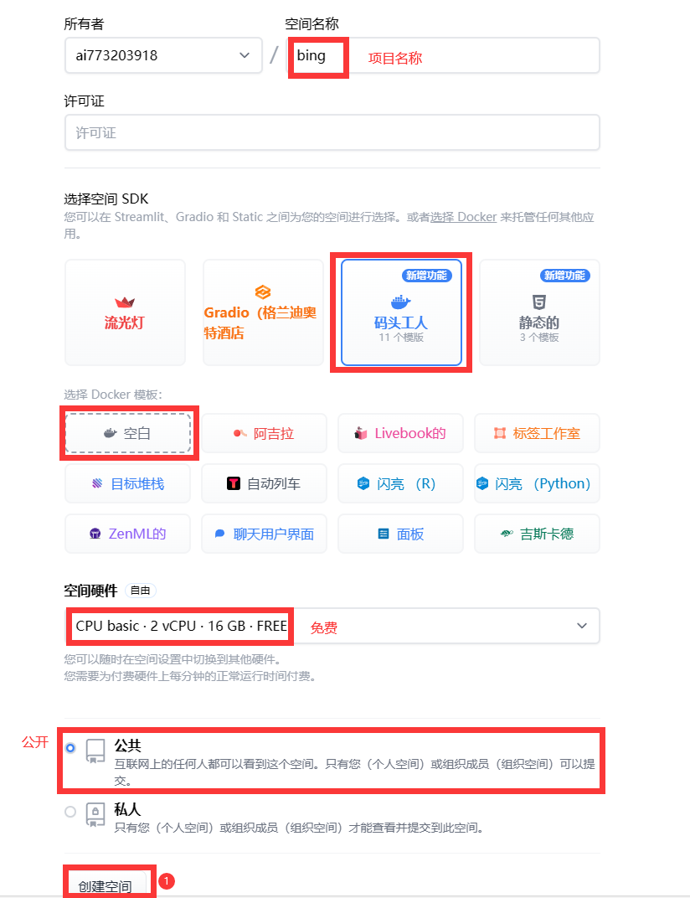The height and width of the screenshot is (898, 690).
Task: Click the 面板 blue panel icon
Action: [x=384, y=534]
